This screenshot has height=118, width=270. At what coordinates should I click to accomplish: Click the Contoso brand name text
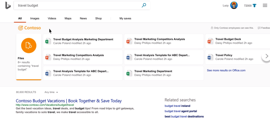tap(33, 28)
